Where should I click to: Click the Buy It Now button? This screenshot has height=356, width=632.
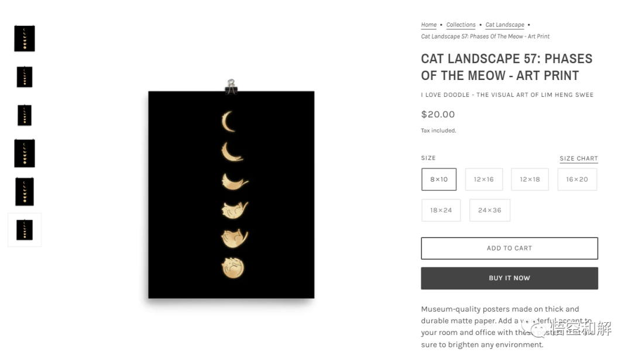[x=510, y=278]
